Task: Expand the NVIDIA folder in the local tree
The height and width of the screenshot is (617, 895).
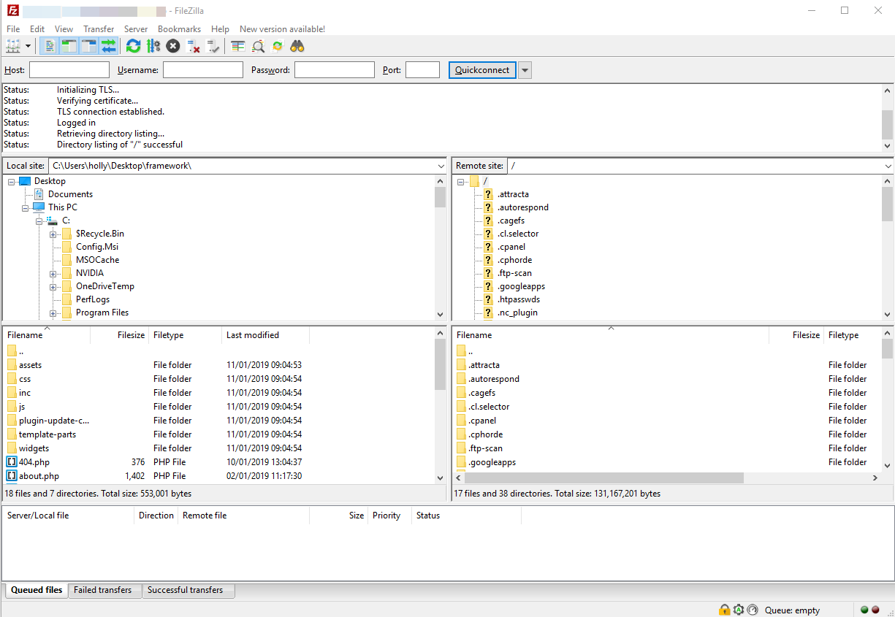Action: click(53, 272)
